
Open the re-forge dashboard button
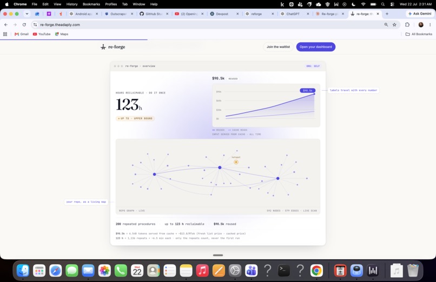(315, 47)
